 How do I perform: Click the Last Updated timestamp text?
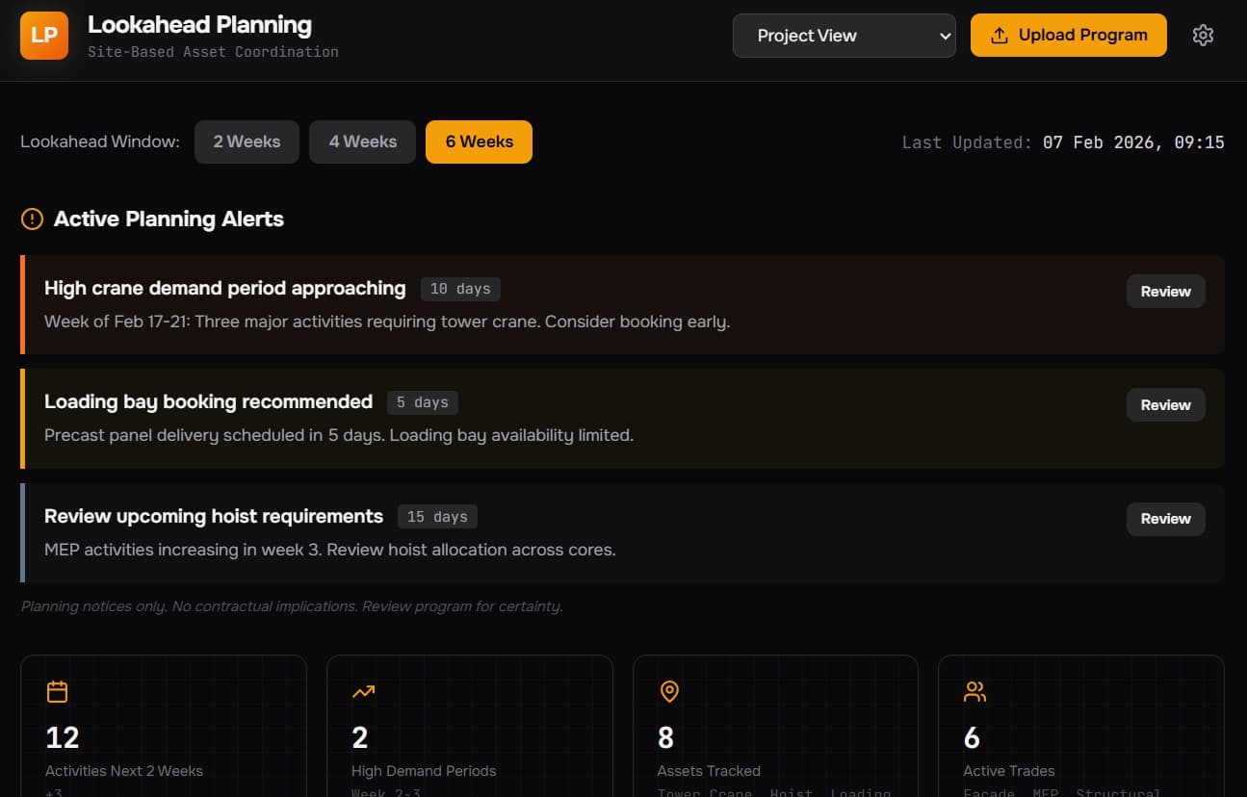pyautogui.click(x=1062, y=141)
